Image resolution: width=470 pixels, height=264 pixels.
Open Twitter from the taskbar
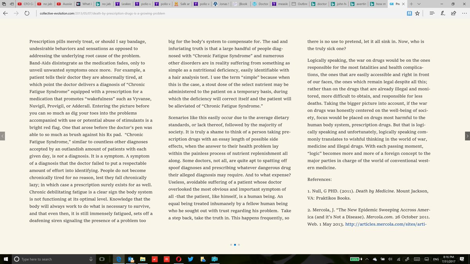point(190,259)
